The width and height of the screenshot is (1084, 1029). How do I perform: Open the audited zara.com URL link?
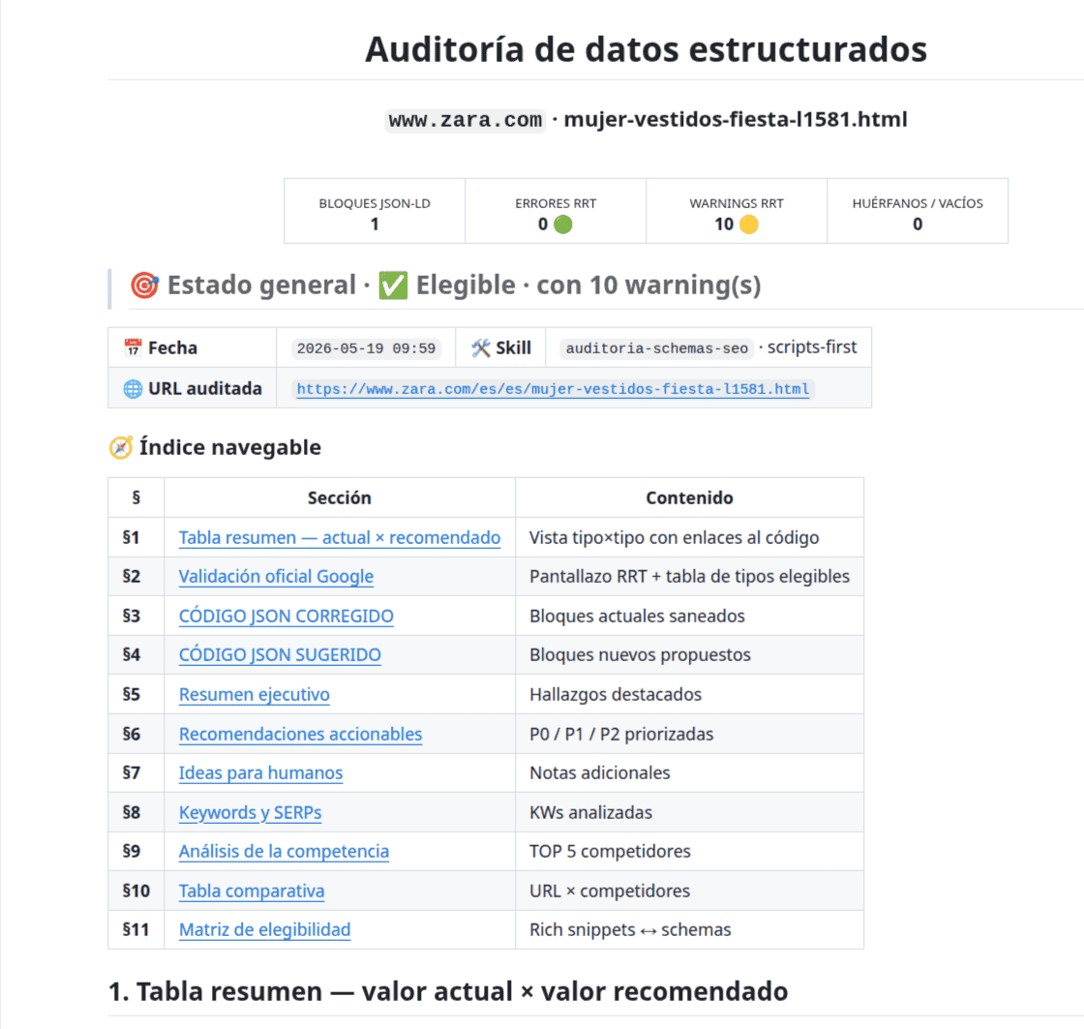(x=553, y=388)
